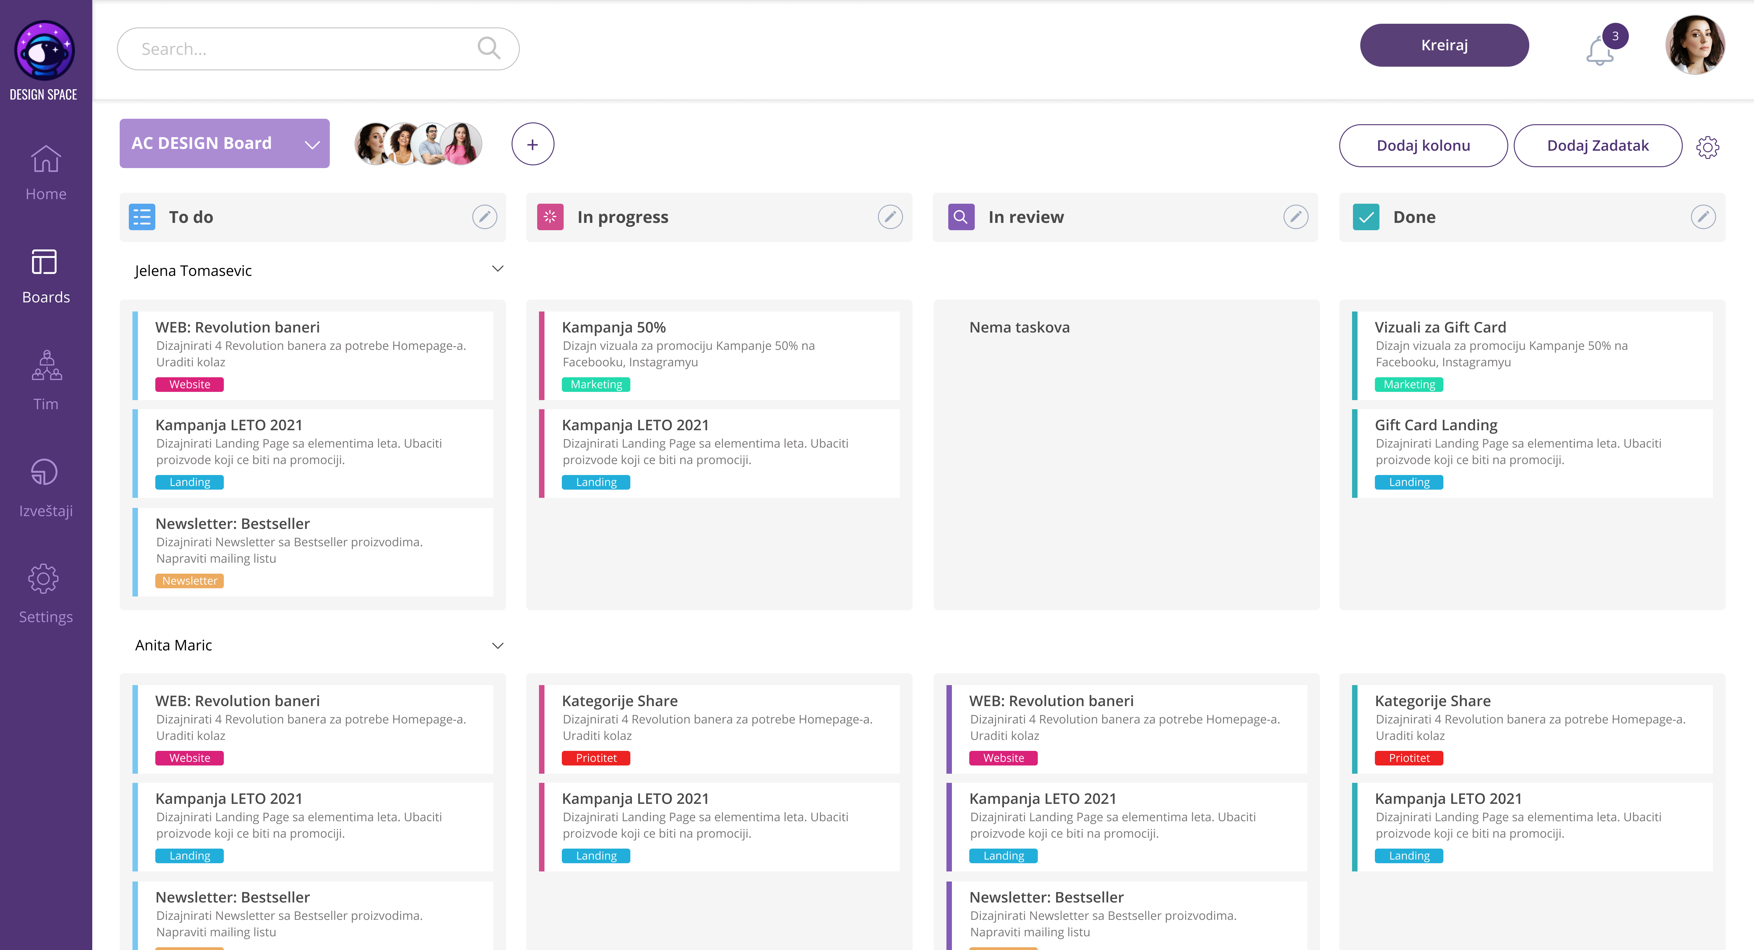Open Anita's To do Kampanja LETO 2021 card
The width and height of the screenshot is (1754, 950).
point(312,827)
